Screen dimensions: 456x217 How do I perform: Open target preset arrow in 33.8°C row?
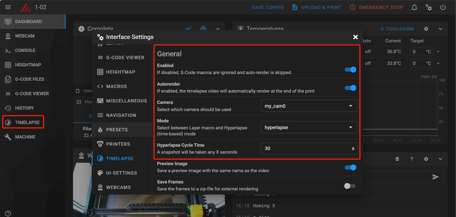click(438, 63)
